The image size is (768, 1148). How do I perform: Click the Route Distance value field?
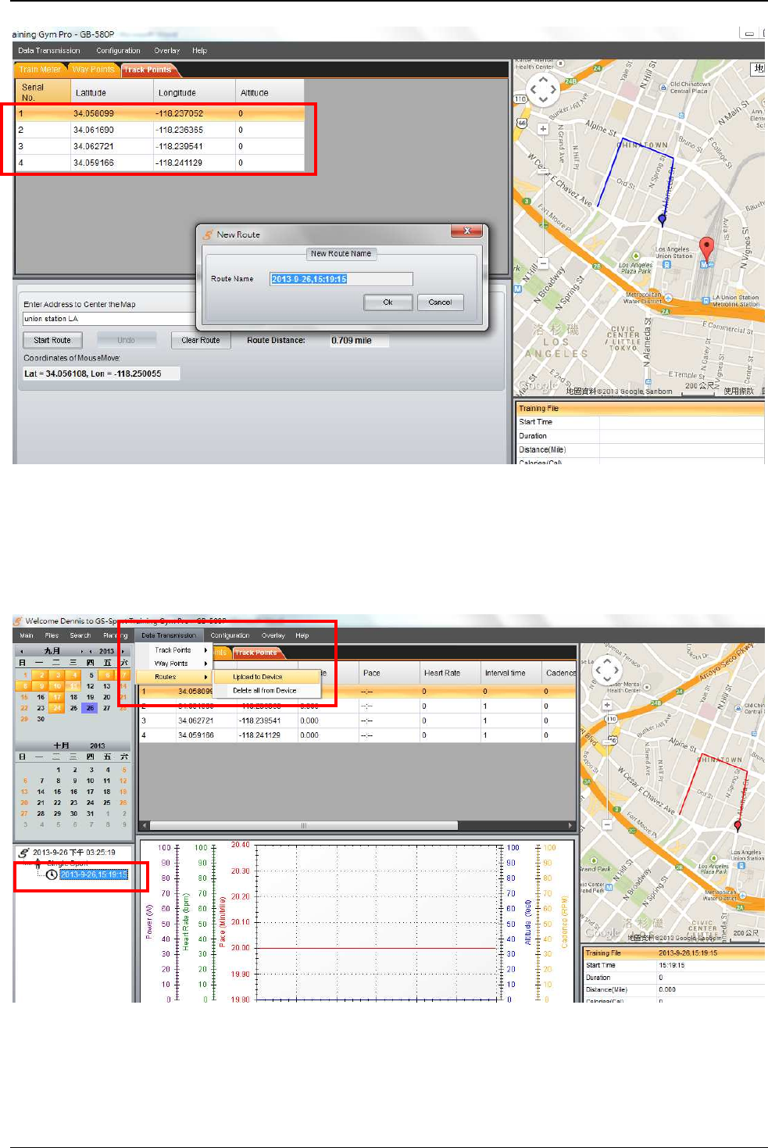click(359, 341)
